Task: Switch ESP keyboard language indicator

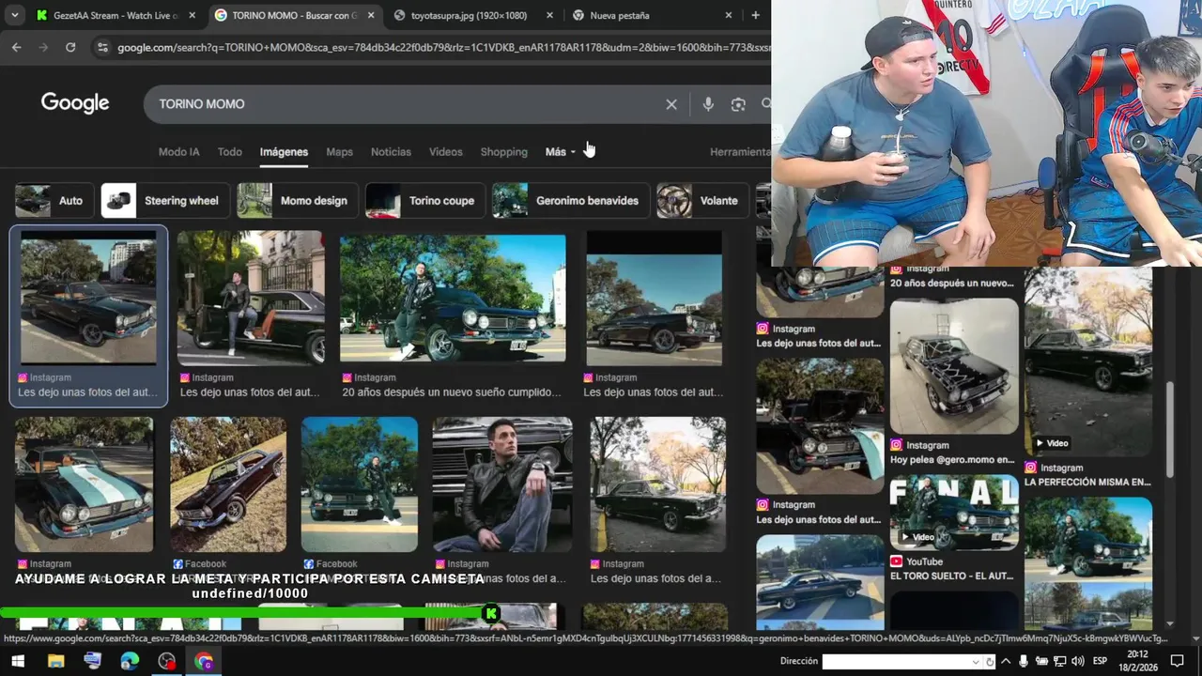Action: (1100, 661)
